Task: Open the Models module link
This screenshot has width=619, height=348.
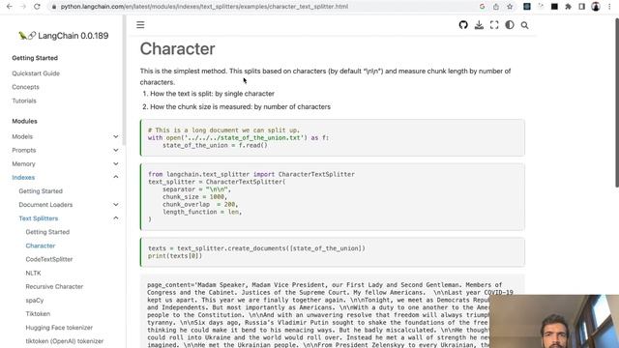Action: [x=22, y=136]
